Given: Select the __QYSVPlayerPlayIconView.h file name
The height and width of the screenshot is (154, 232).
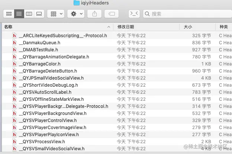Looking at the screenshot, I should 49,135.
